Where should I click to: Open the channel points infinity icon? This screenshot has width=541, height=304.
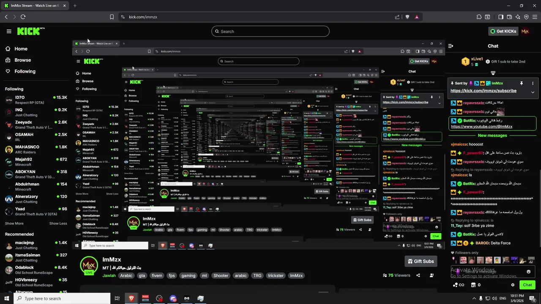(x=458, y=285)
